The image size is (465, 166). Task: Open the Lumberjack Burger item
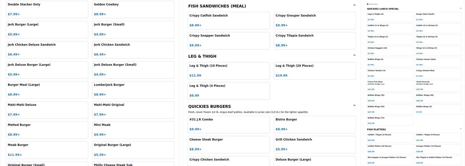tap(133, 90)
